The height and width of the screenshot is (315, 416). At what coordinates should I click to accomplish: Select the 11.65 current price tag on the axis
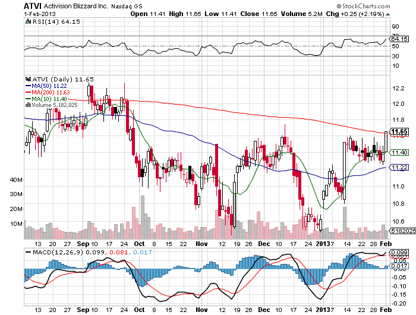click(x=398, y=132)
